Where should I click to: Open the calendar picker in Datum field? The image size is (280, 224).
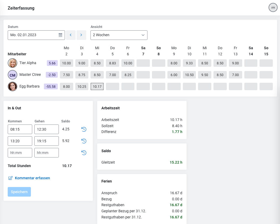[x=60, y=35]
